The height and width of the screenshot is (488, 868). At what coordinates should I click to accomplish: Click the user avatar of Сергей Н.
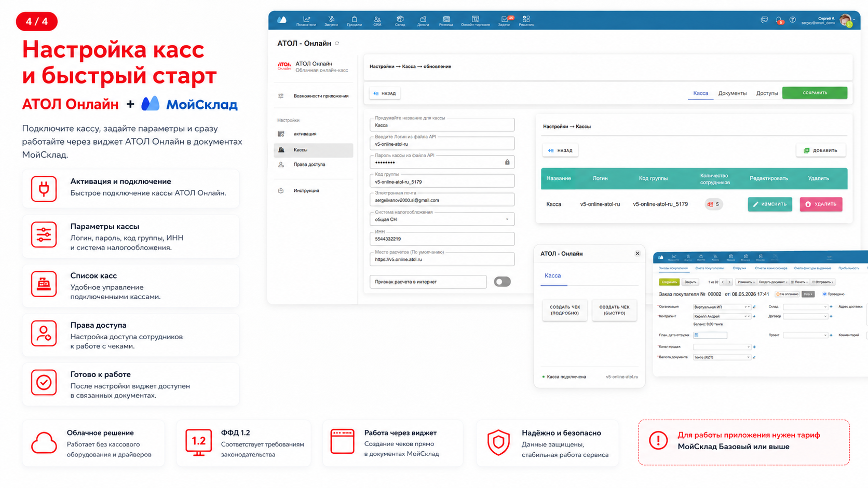846,20
